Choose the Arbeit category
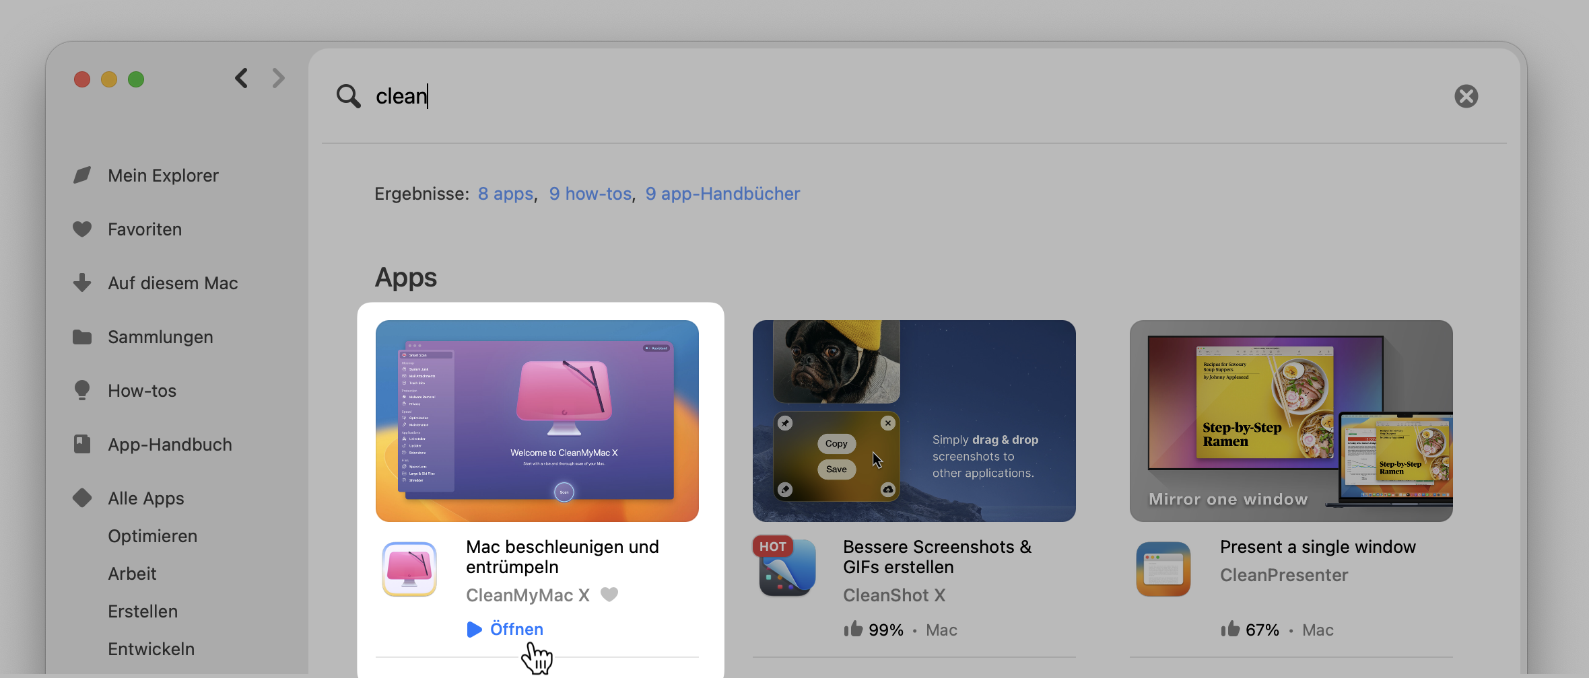 (x=132, y=574)
